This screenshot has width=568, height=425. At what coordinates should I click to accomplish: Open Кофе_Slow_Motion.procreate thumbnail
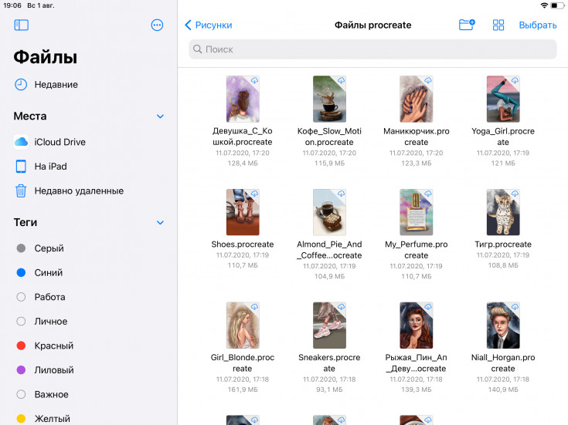tap(329, 99)
